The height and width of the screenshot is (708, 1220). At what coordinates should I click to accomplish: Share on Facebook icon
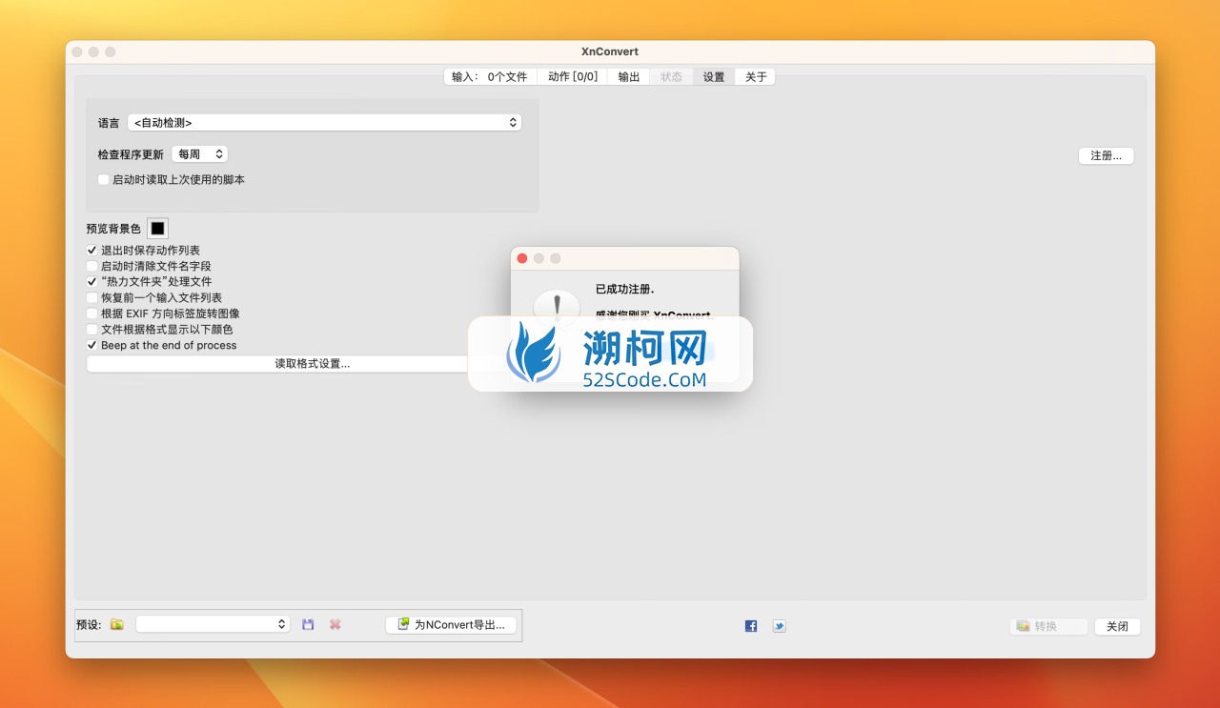751,626
